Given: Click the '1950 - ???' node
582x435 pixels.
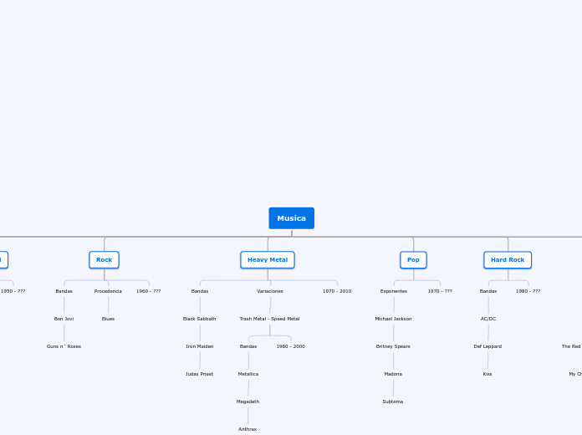Looking at the screenshot, I should click(13, 291).
